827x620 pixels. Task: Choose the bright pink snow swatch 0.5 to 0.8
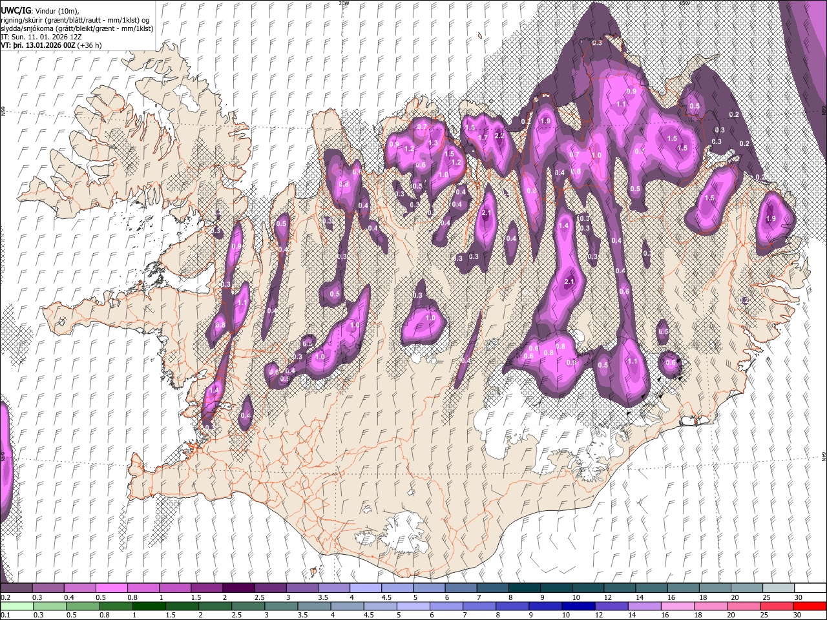click(x=111, y=588)
